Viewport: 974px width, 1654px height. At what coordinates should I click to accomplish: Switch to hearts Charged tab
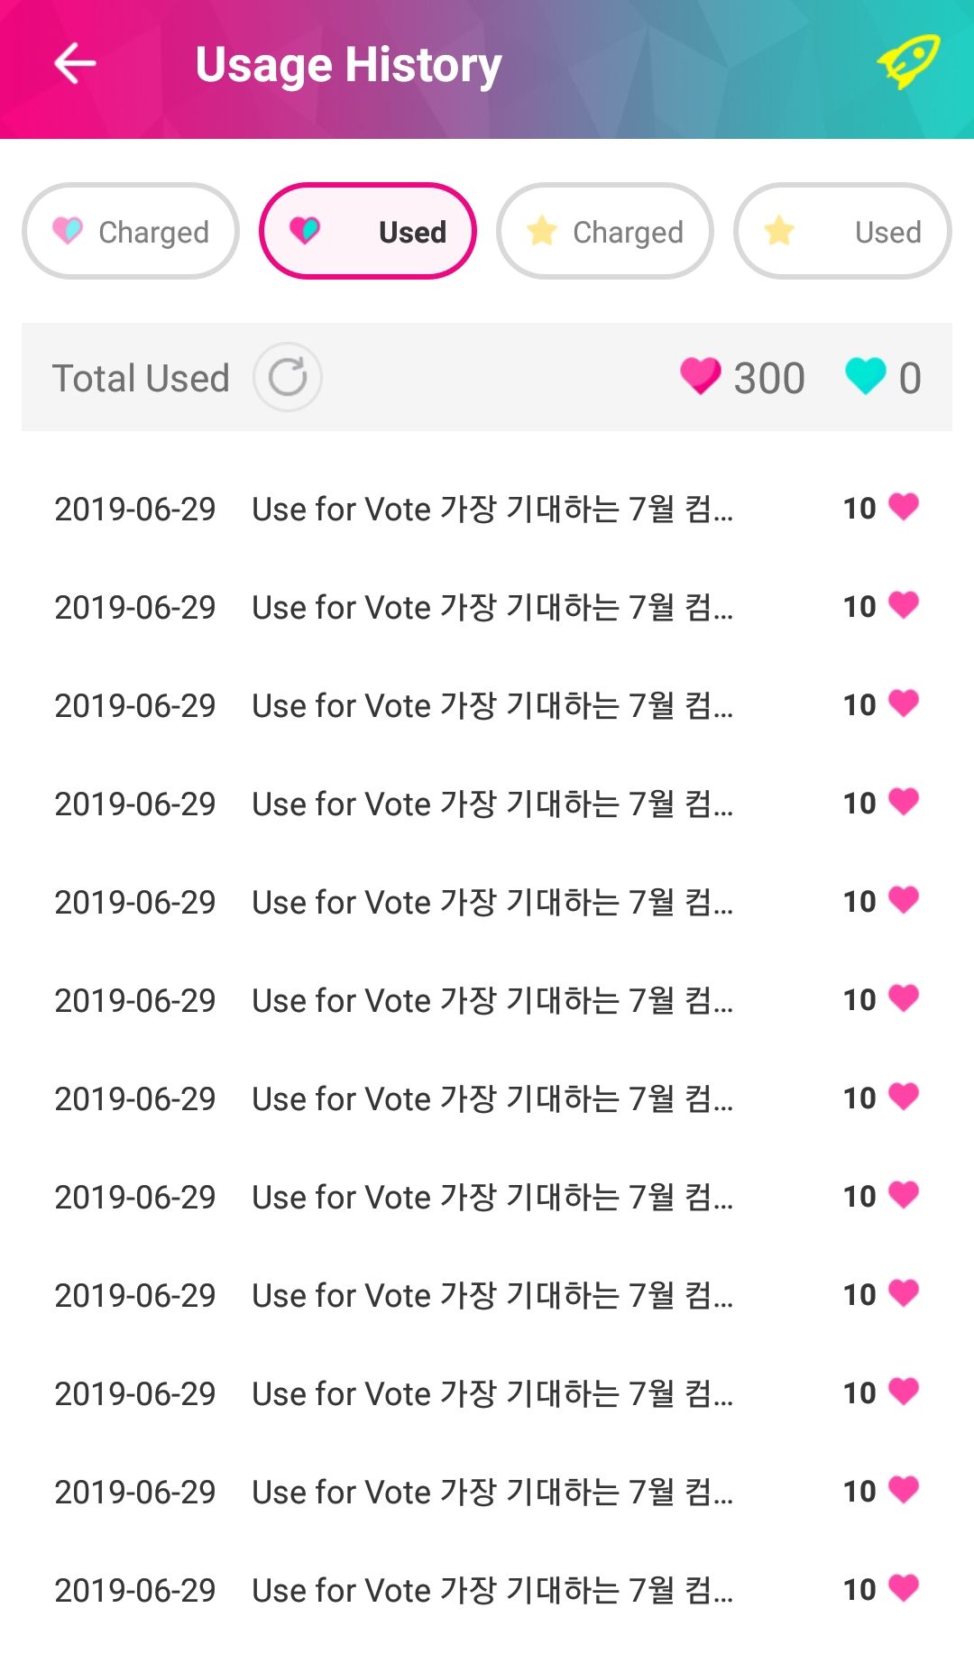(x=131, y=232)
